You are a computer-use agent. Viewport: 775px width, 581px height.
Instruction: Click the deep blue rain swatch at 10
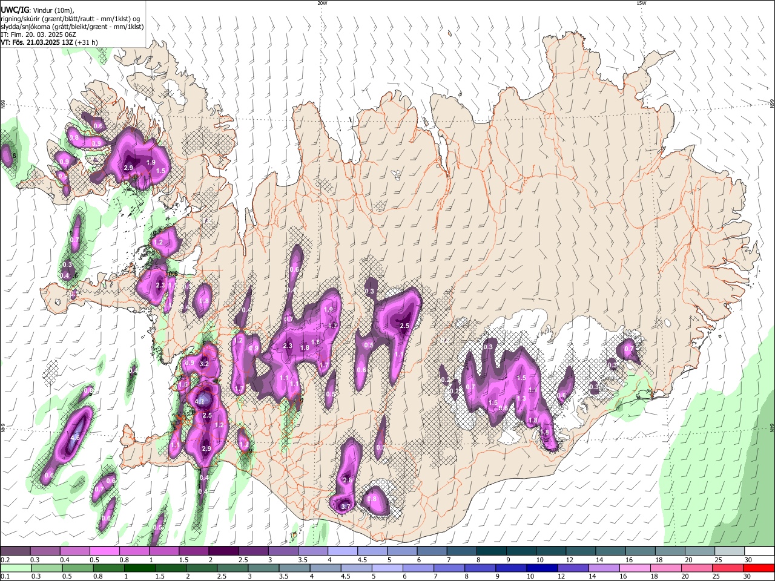pos(542,568)
